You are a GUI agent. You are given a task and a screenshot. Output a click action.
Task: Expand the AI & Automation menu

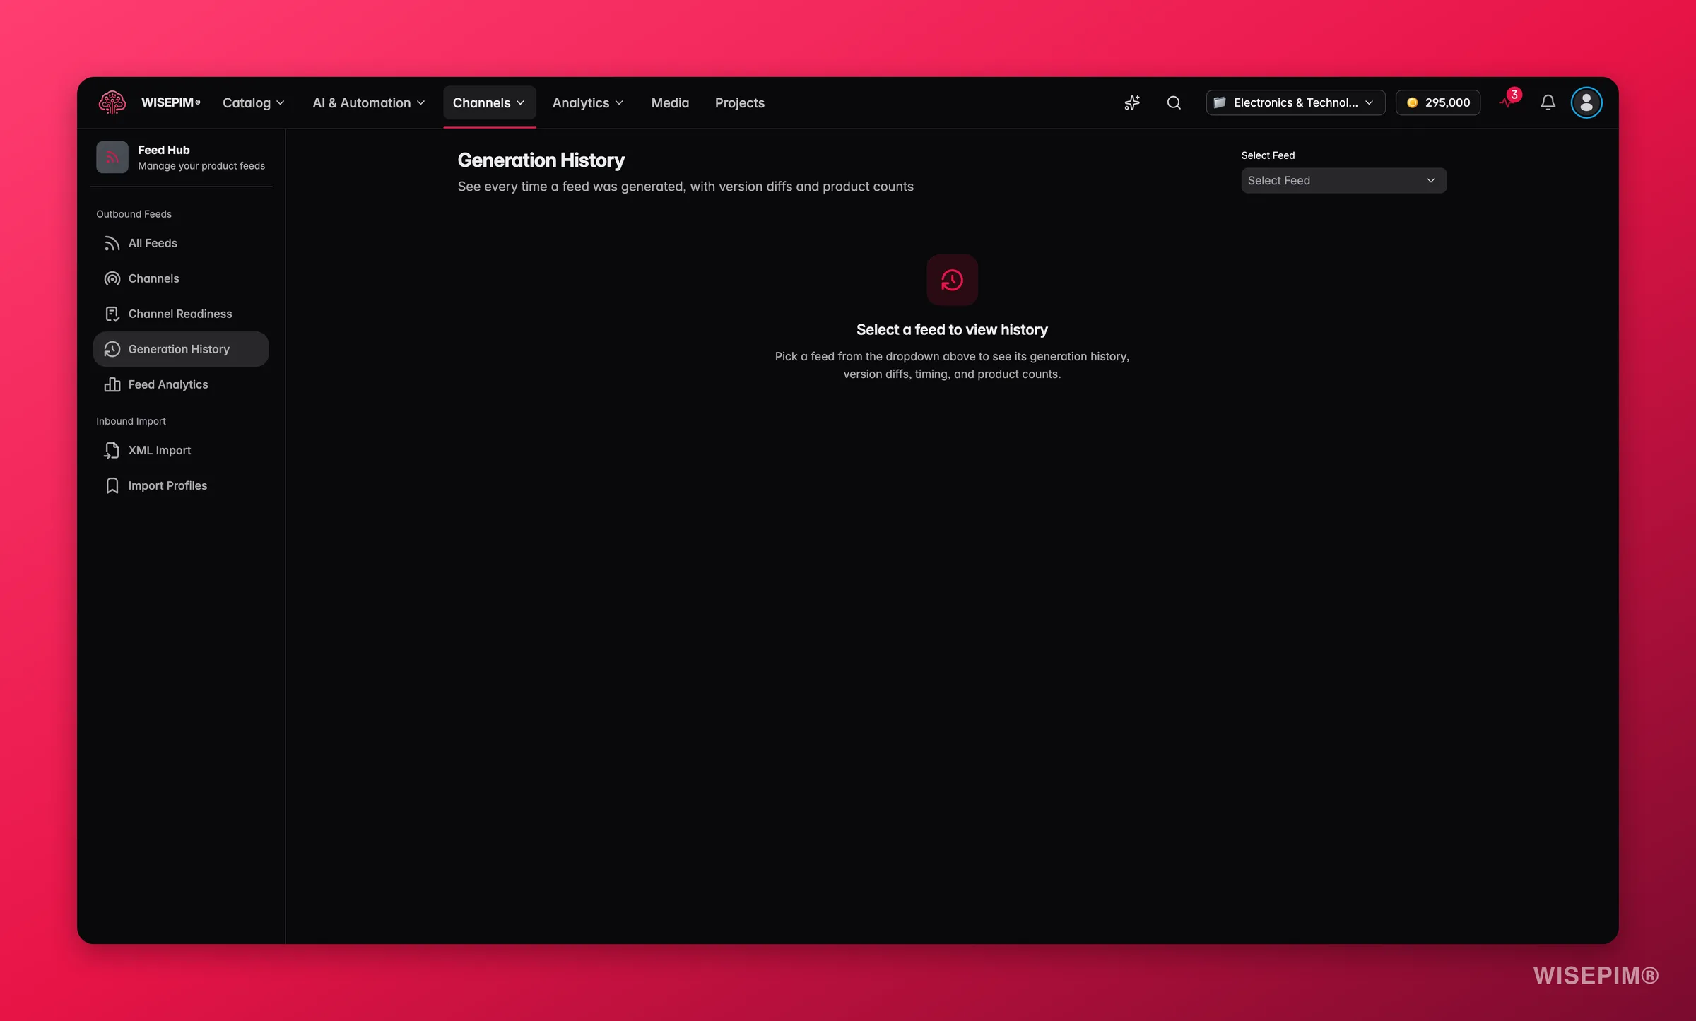pyautogui.click(x=368, y=102)
